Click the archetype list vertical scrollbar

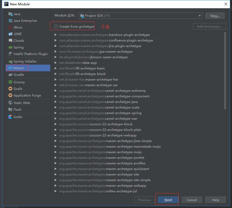tap(225, 71)
